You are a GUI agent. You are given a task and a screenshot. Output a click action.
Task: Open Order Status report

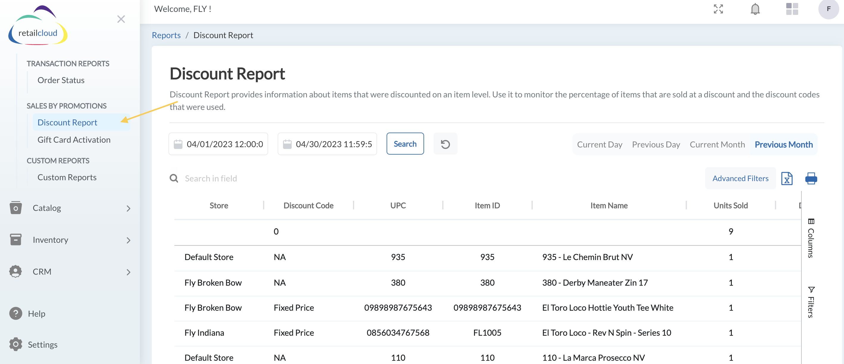(61, 80)
